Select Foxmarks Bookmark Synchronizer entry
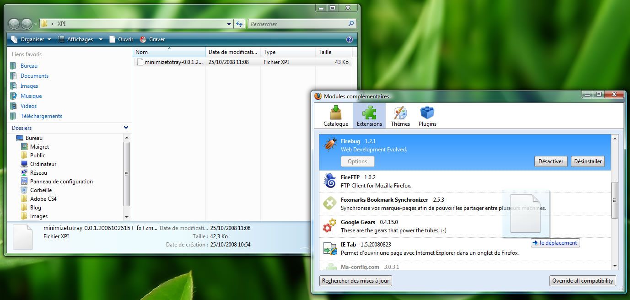Screen dimensions: 630x300 click(x=465, y=204)
